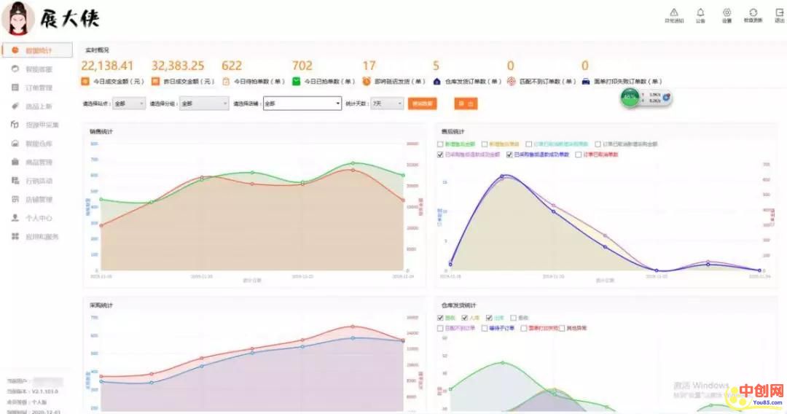Enable the 订单已取消单数 checkbox
This screenshot has height=414, width=787.
579,155
